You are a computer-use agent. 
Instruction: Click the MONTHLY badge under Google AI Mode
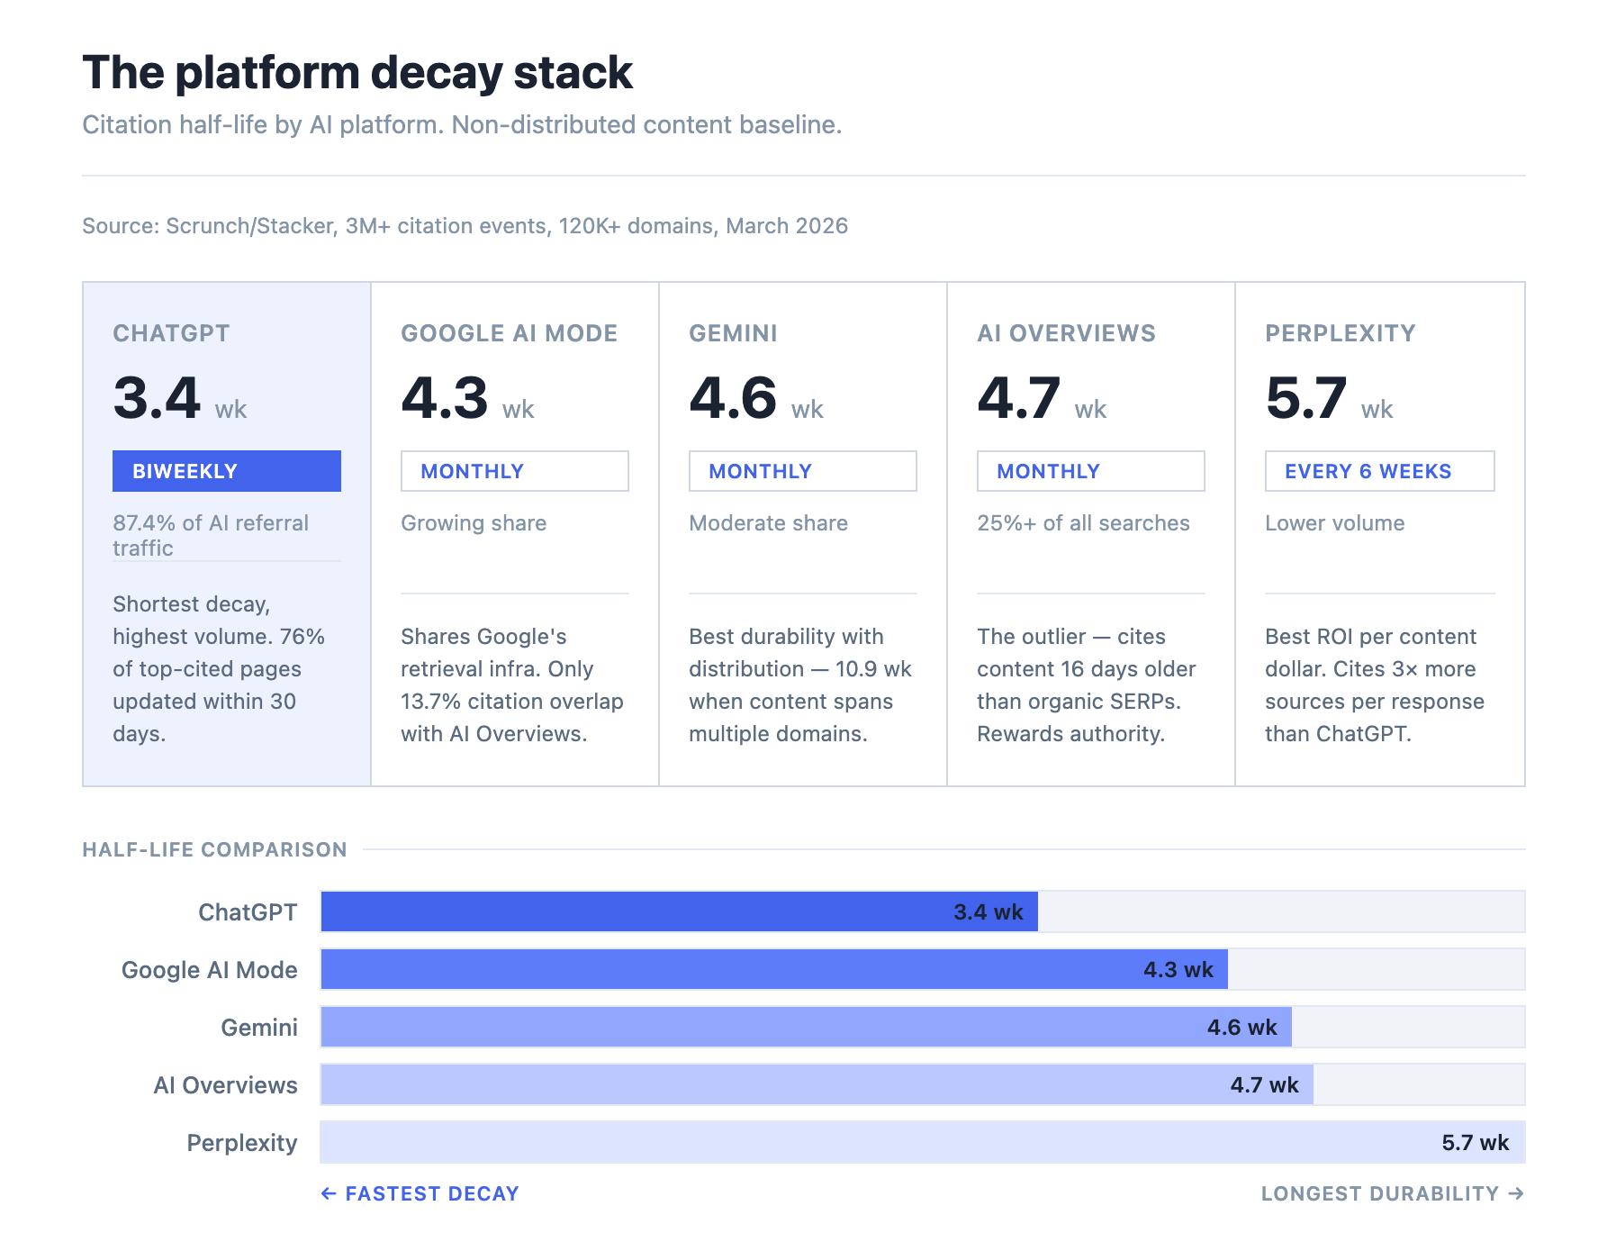pos(515,471)
